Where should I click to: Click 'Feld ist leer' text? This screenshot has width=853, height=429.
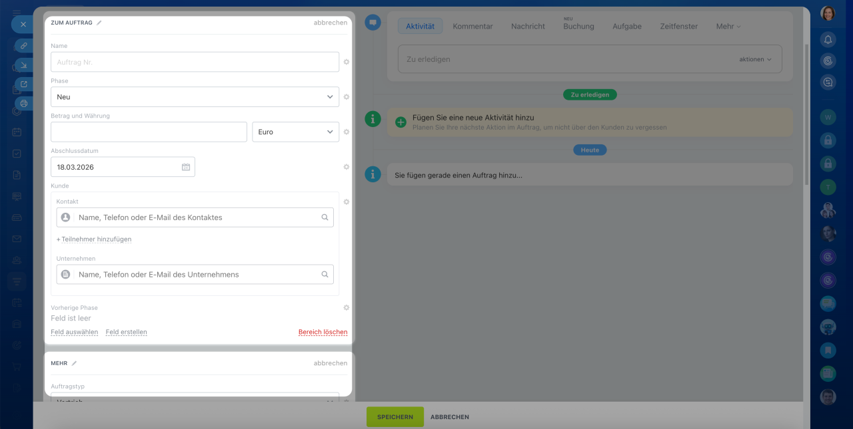(71, 319)
